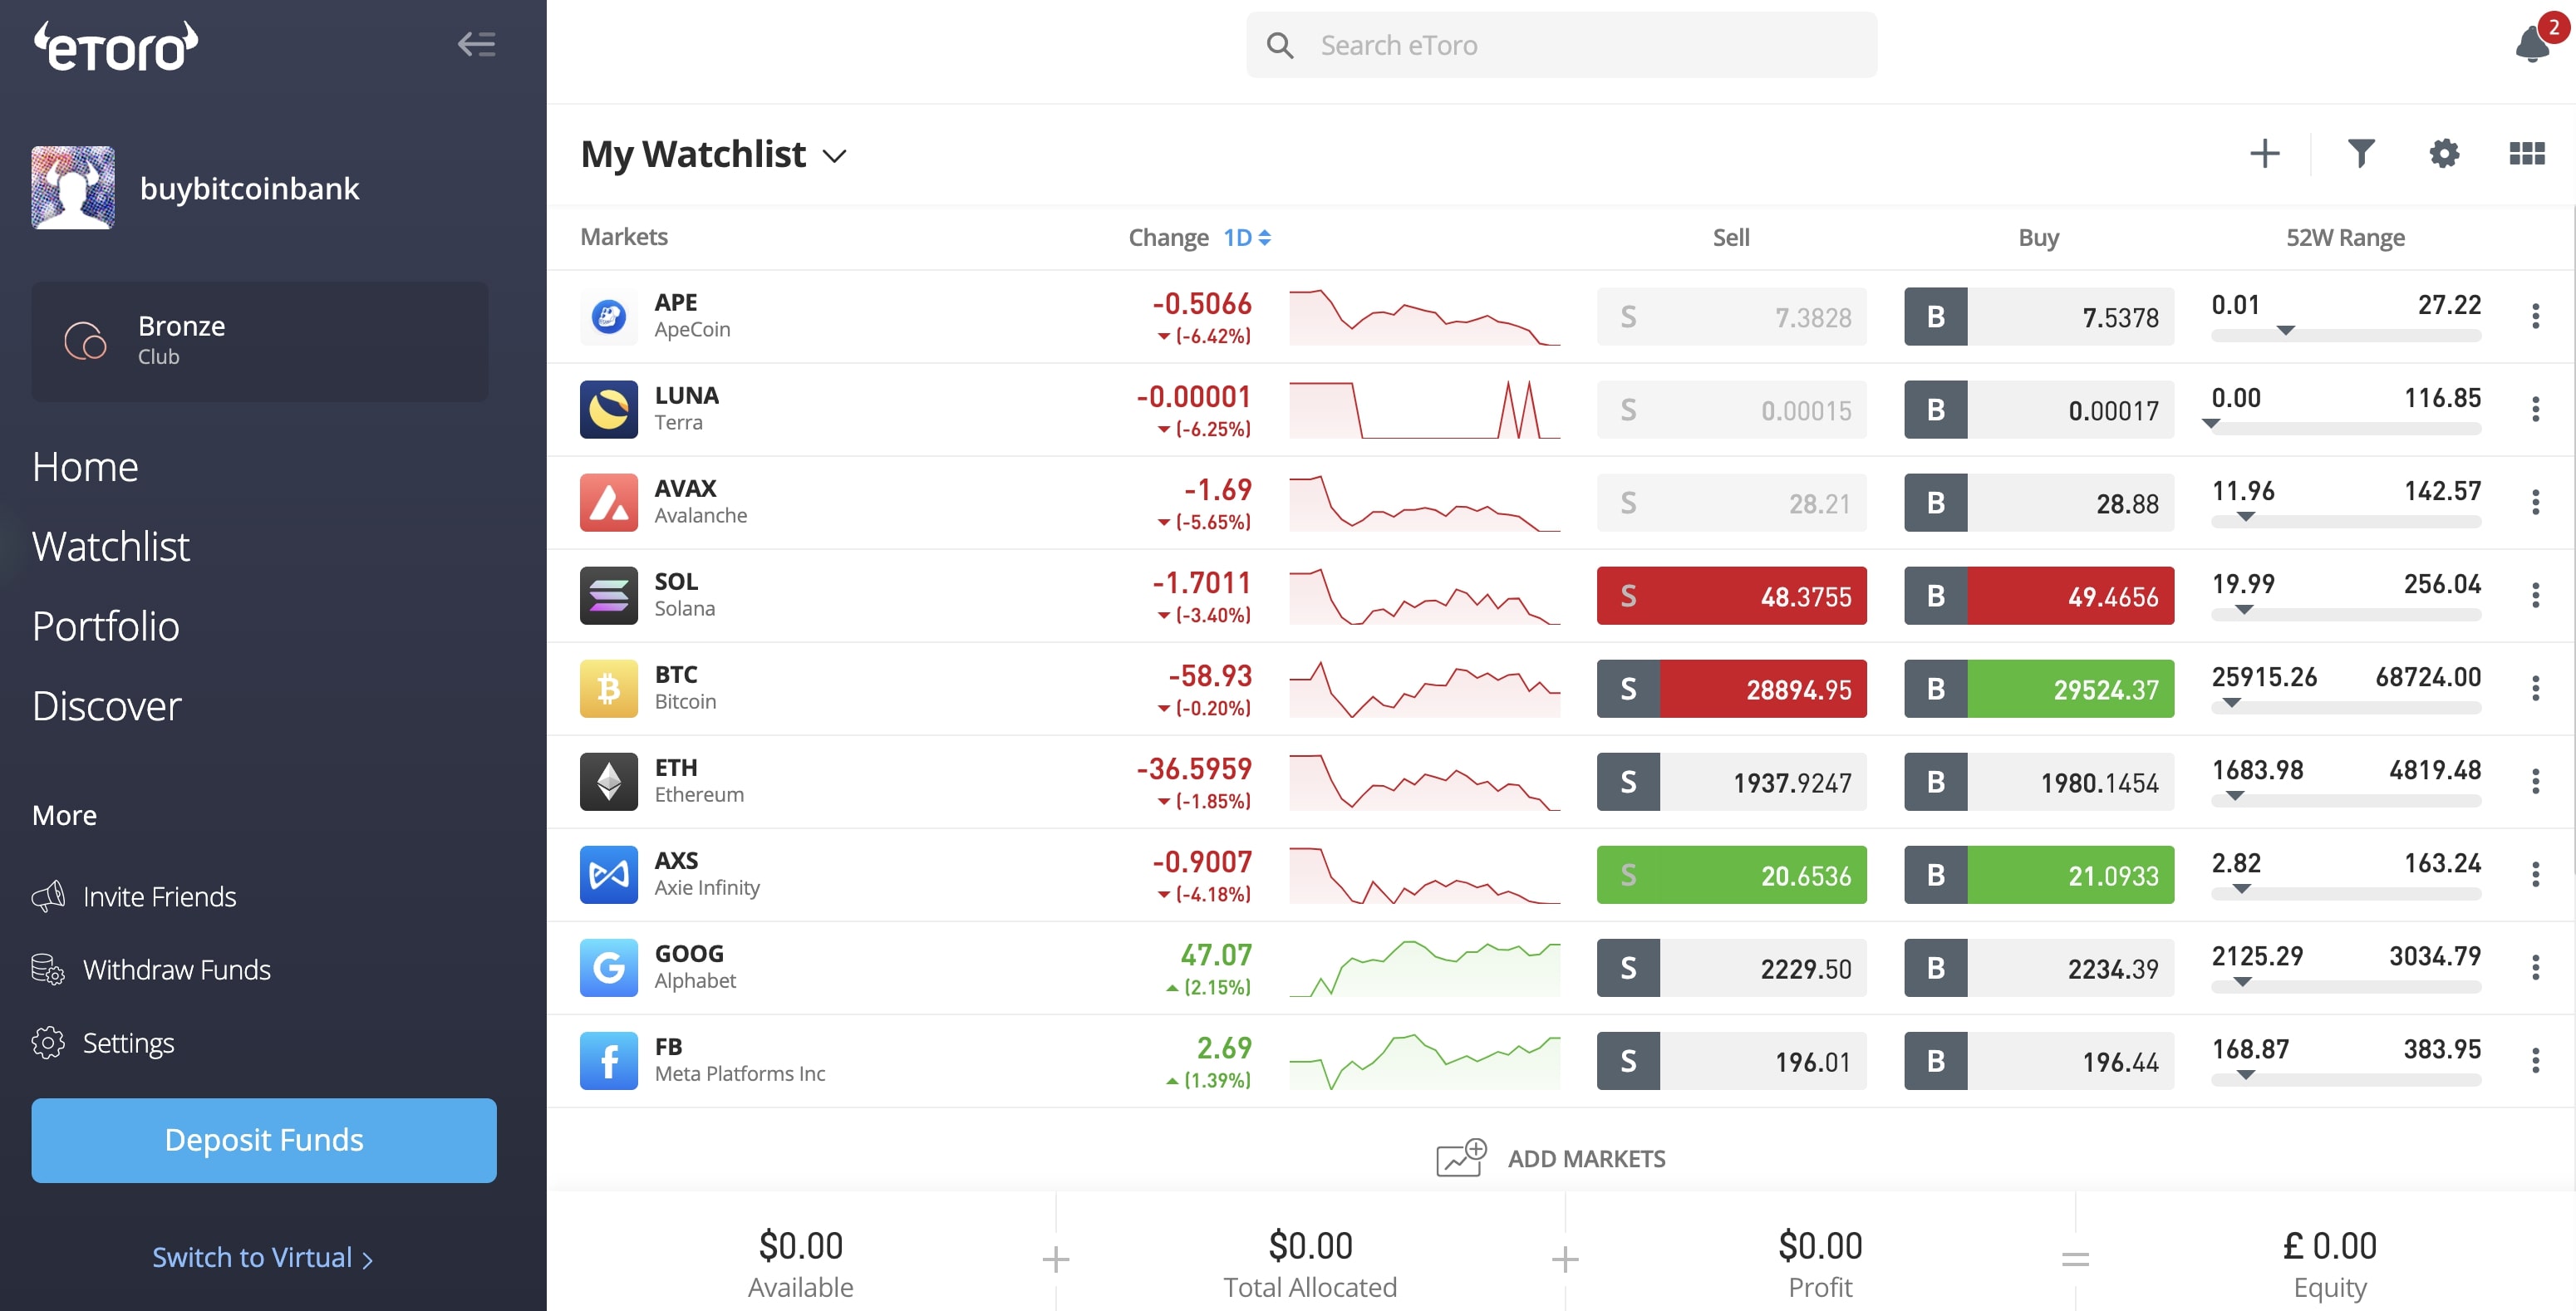The width and height of the screenshot is (2576, 1311).
Task: Change the 1D time period selector
Action: point(1247,238)
